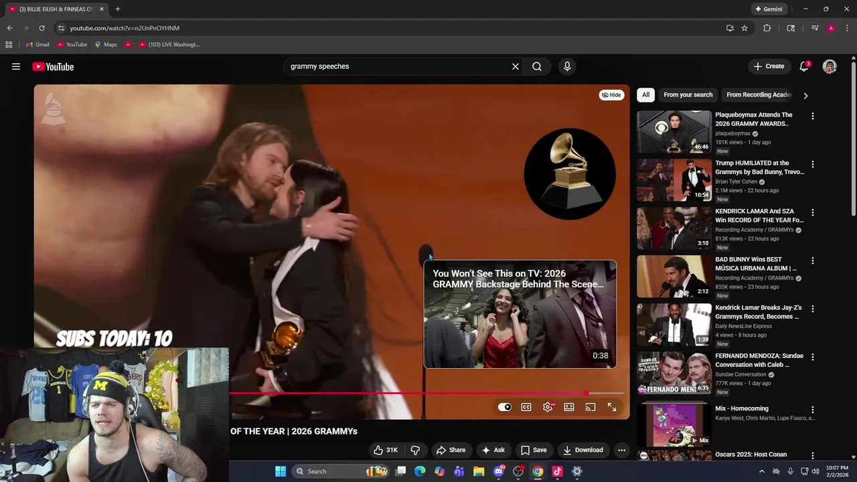Open the Maps bookmark
857x482 pixels.
click(x=106, y=44)
